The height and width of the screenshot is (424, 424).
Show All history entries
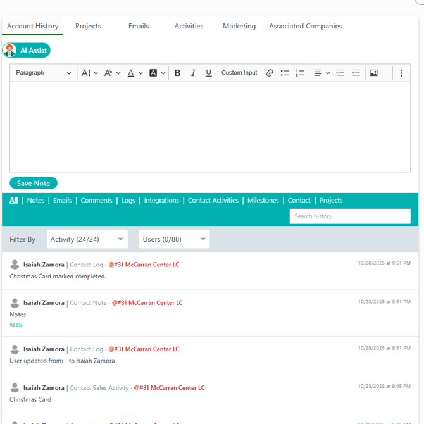tap(13, 201)
